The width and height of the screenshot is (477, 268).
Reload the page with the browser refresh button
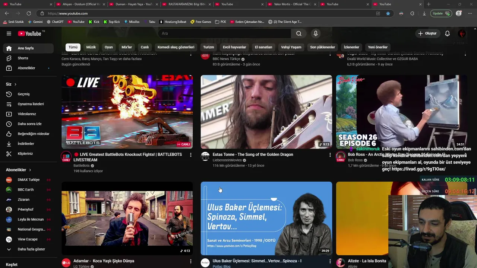click(29, 13)
